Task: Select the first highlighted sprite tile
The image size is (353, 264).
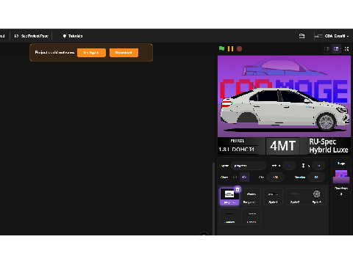Action: click(x=229, y=197)
